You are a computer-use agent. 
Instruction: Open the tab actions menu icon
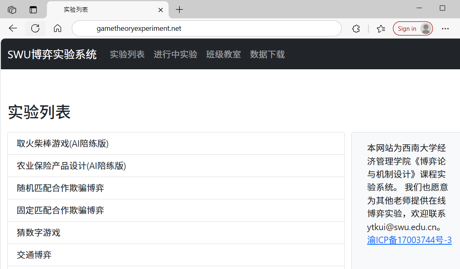(x=33, y=10)
